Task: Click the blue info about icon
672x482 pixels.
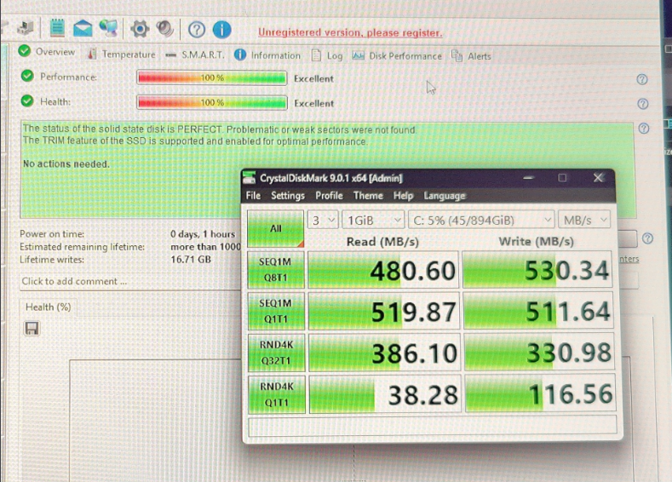Action: coord(222,30)
